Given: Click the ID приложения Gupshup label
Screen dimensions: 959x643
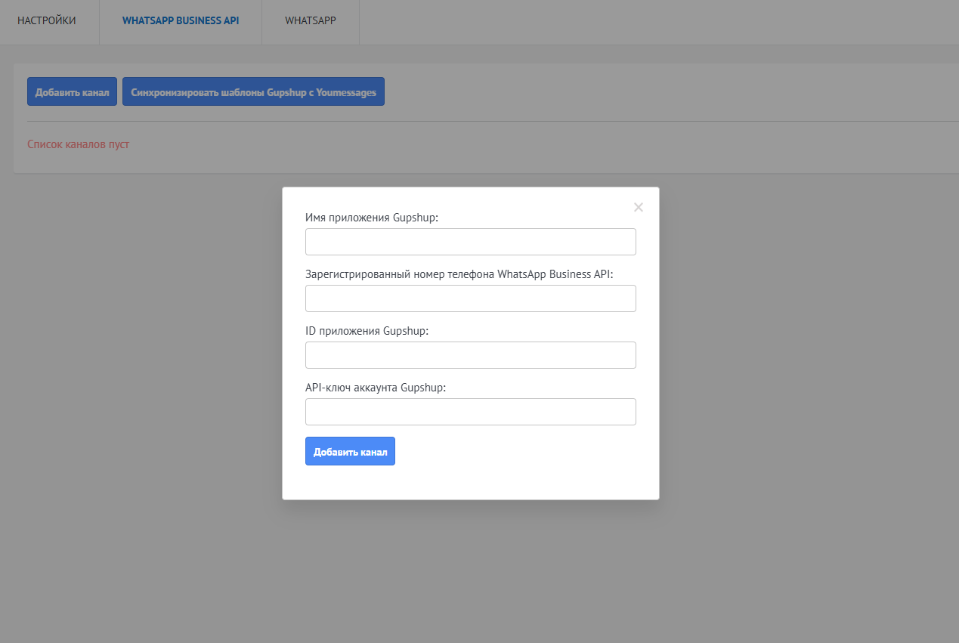Looking at the screenshot, I should coord(367,331).
